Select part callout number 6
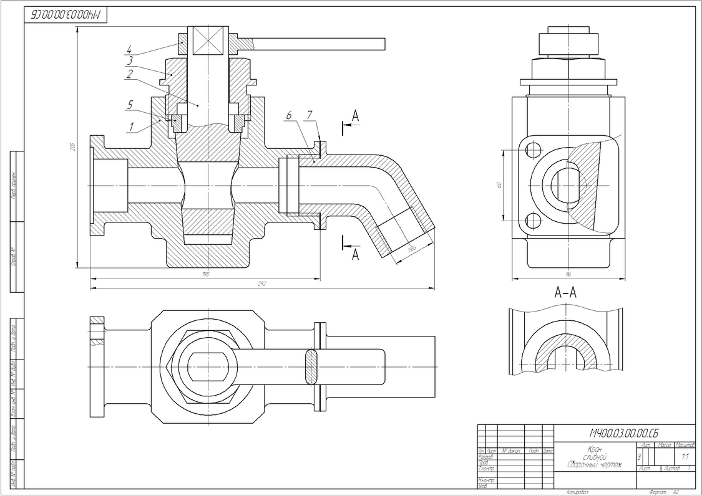Viewport: 702px width, 496px height. [x=290, y=115]
